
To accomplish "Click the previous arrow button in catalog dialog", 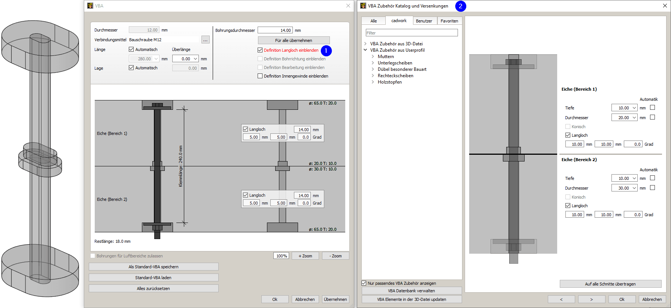I will (561, 299).
